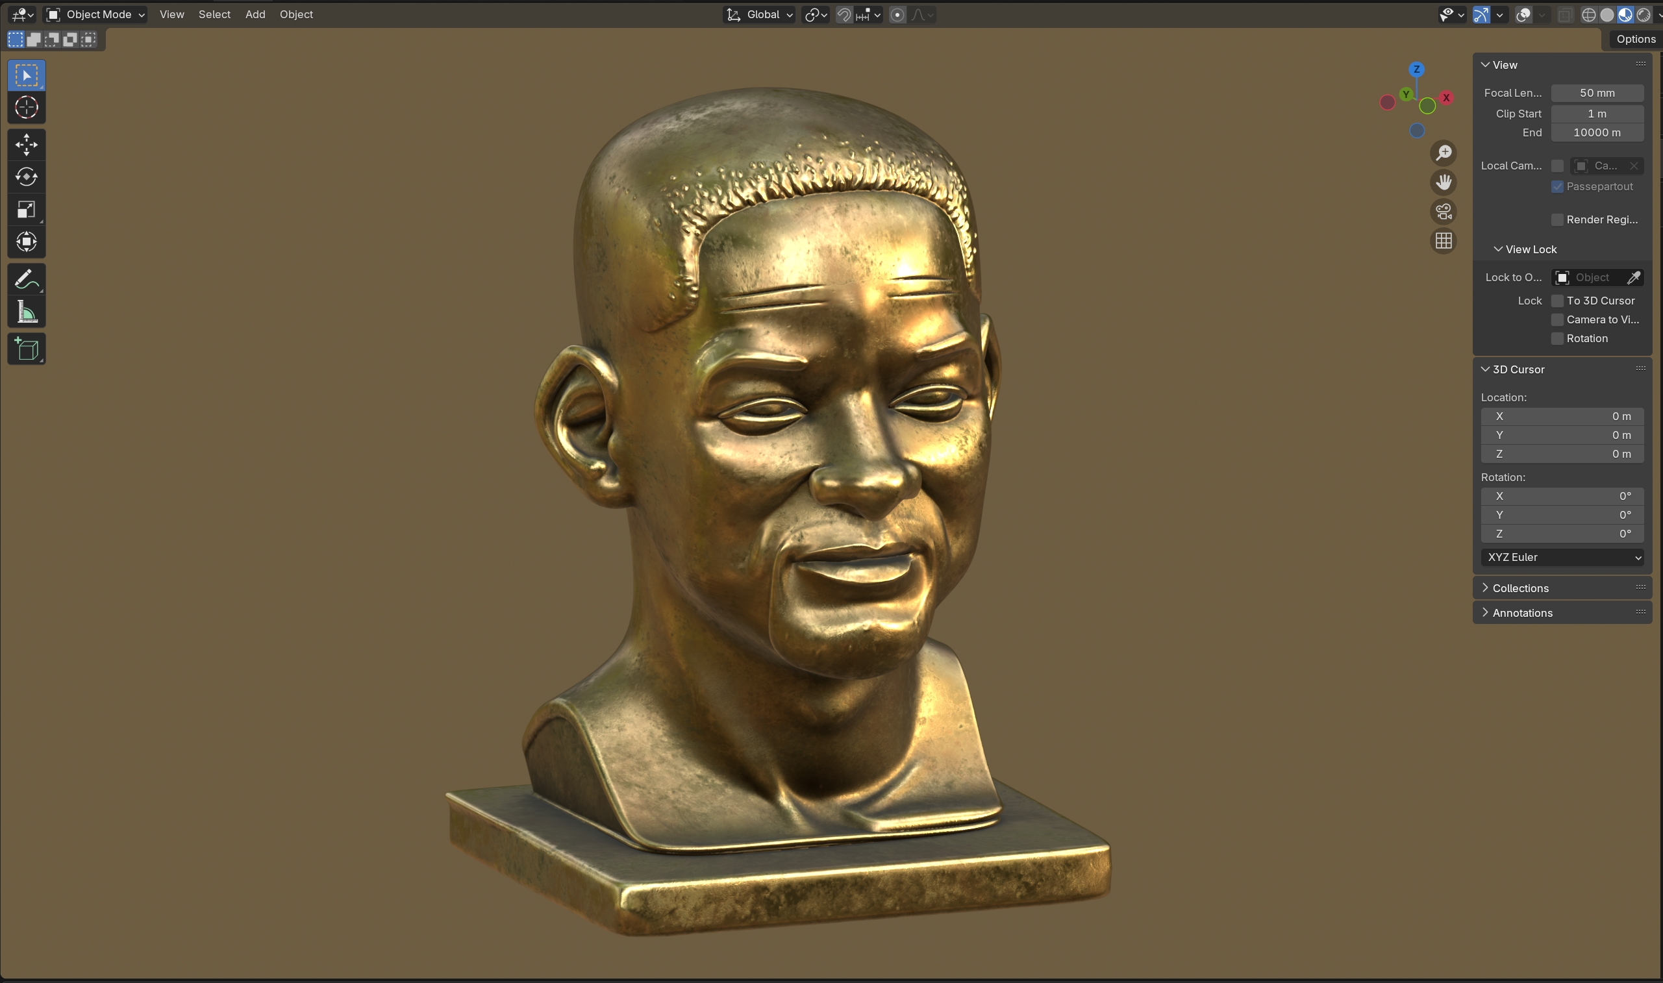This screenshot has height=983, width=1663.
Task: Activate the Move tool
Action: pos(27,144)
